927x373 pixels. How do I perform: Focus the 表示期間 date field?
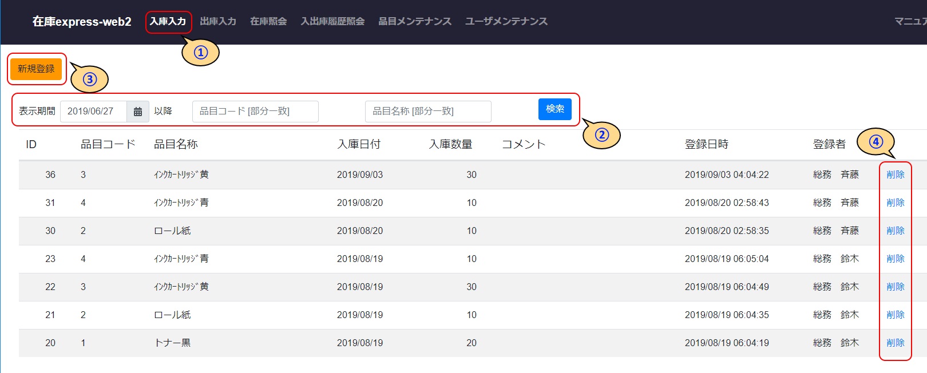[93, 112]
